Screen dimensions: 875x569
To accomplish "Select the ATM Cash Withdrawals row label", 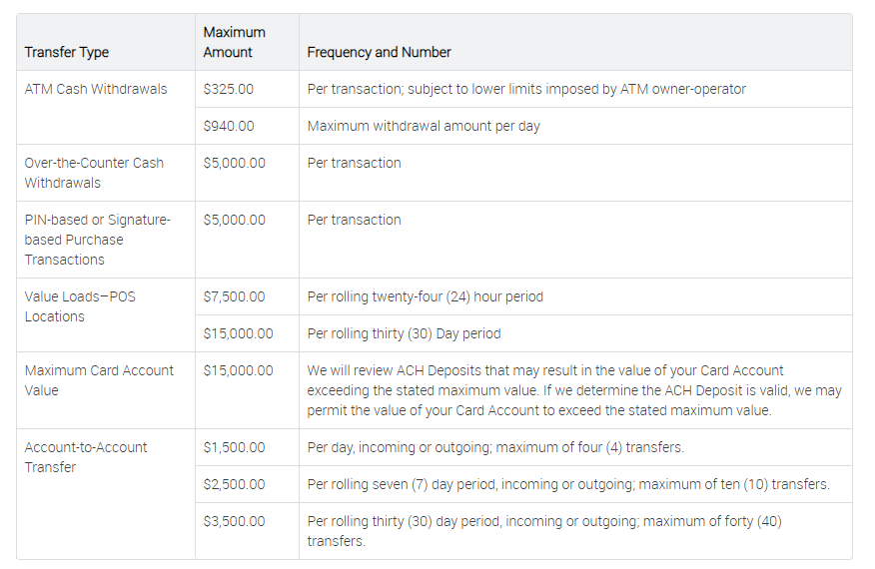I will [96, 89].
